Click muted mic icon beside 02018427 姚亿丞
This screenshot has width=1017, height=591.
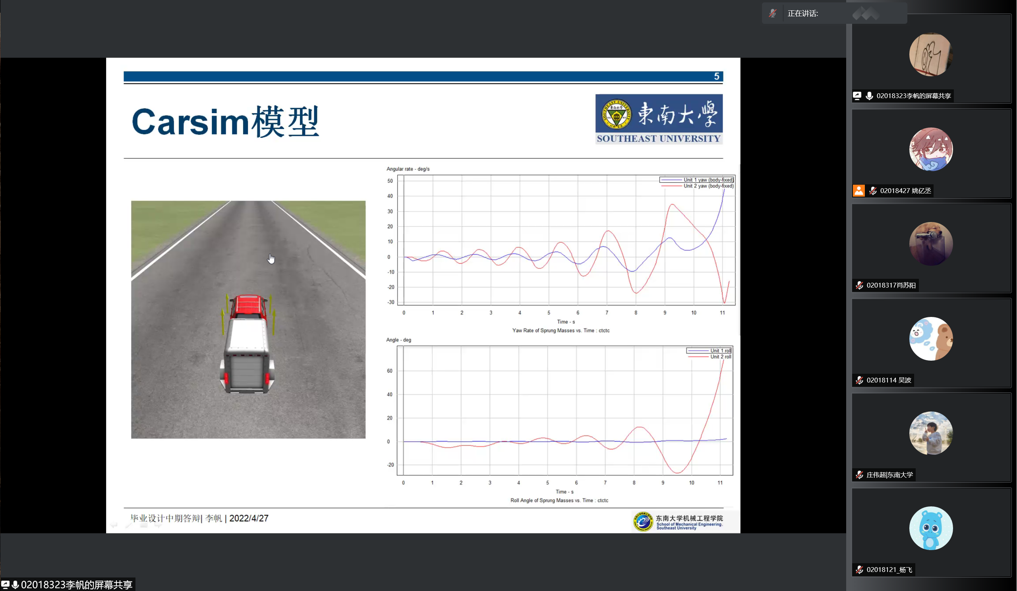(873, 190)
